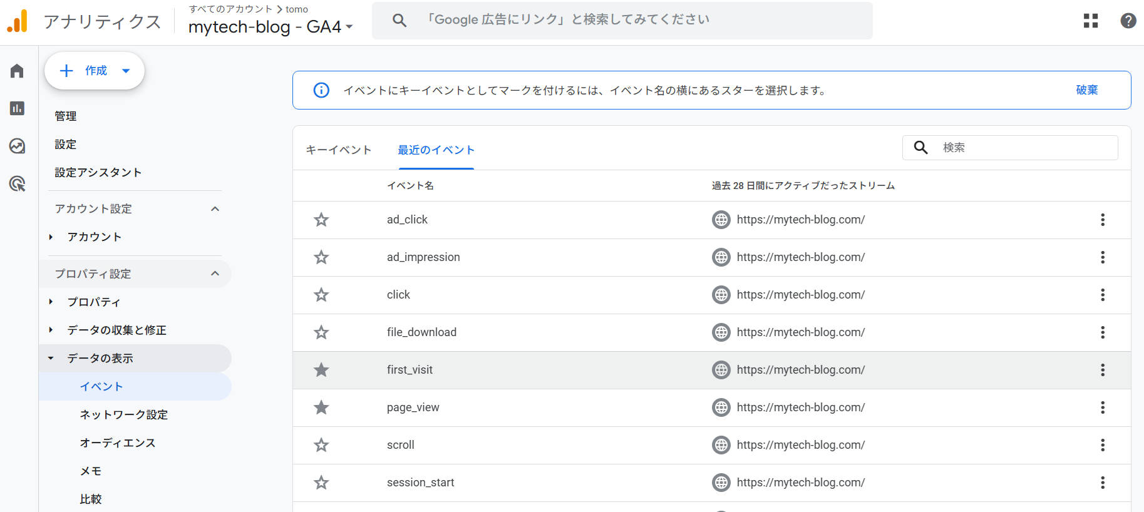Click the event 検索 search field
The height and width of the screenshot is (512, 1144).
(x=1027, y=148)
